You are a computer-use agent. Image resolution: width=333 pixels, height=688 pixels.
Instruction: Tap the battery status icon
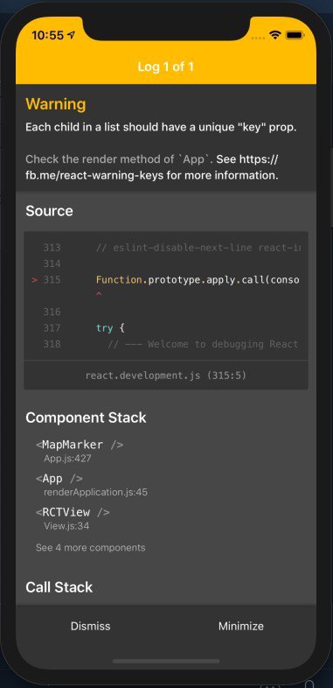pyautogui.click(x=295, y=35)
